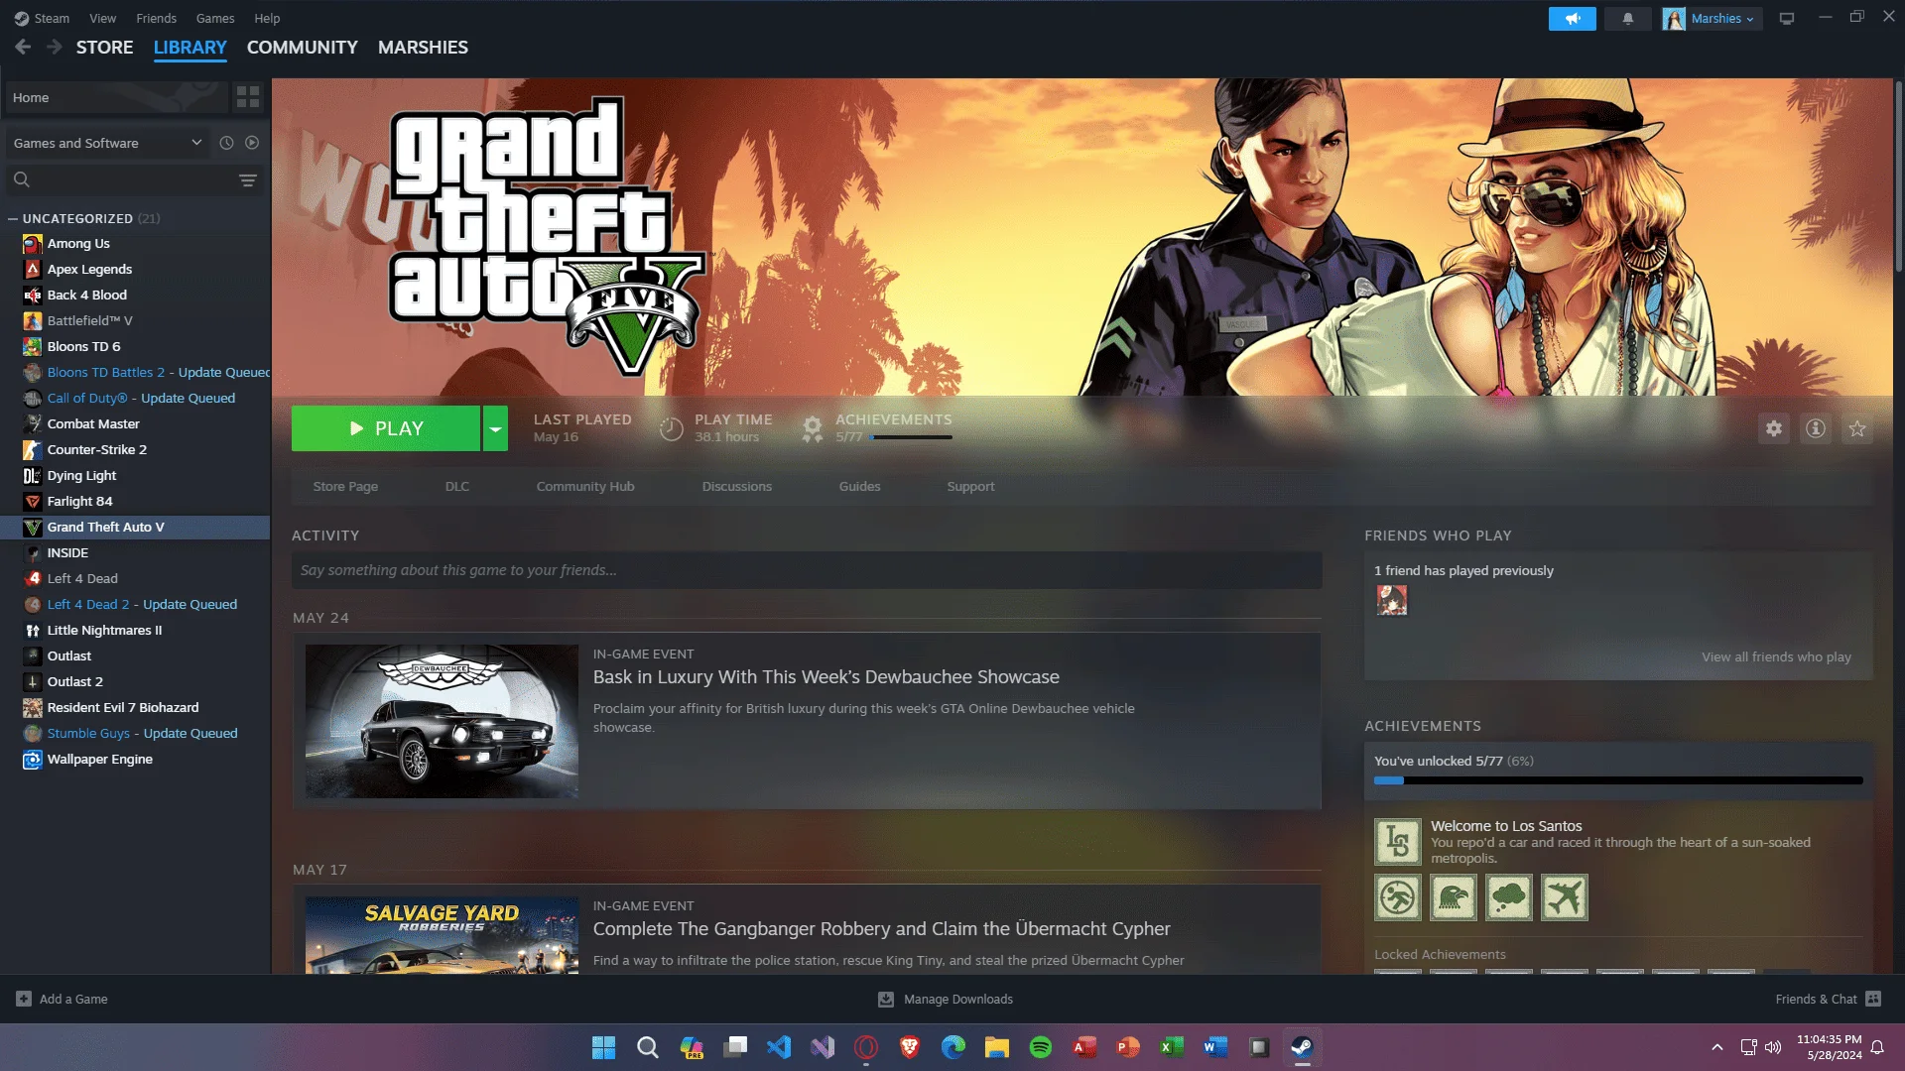
Task: Click the Add a Game plus icon
Action: (24, 999)
